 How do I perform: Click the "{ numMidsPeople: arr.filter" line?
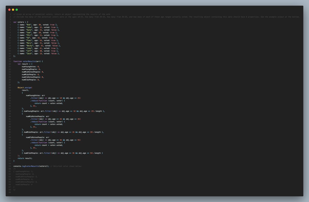(63, 132)
